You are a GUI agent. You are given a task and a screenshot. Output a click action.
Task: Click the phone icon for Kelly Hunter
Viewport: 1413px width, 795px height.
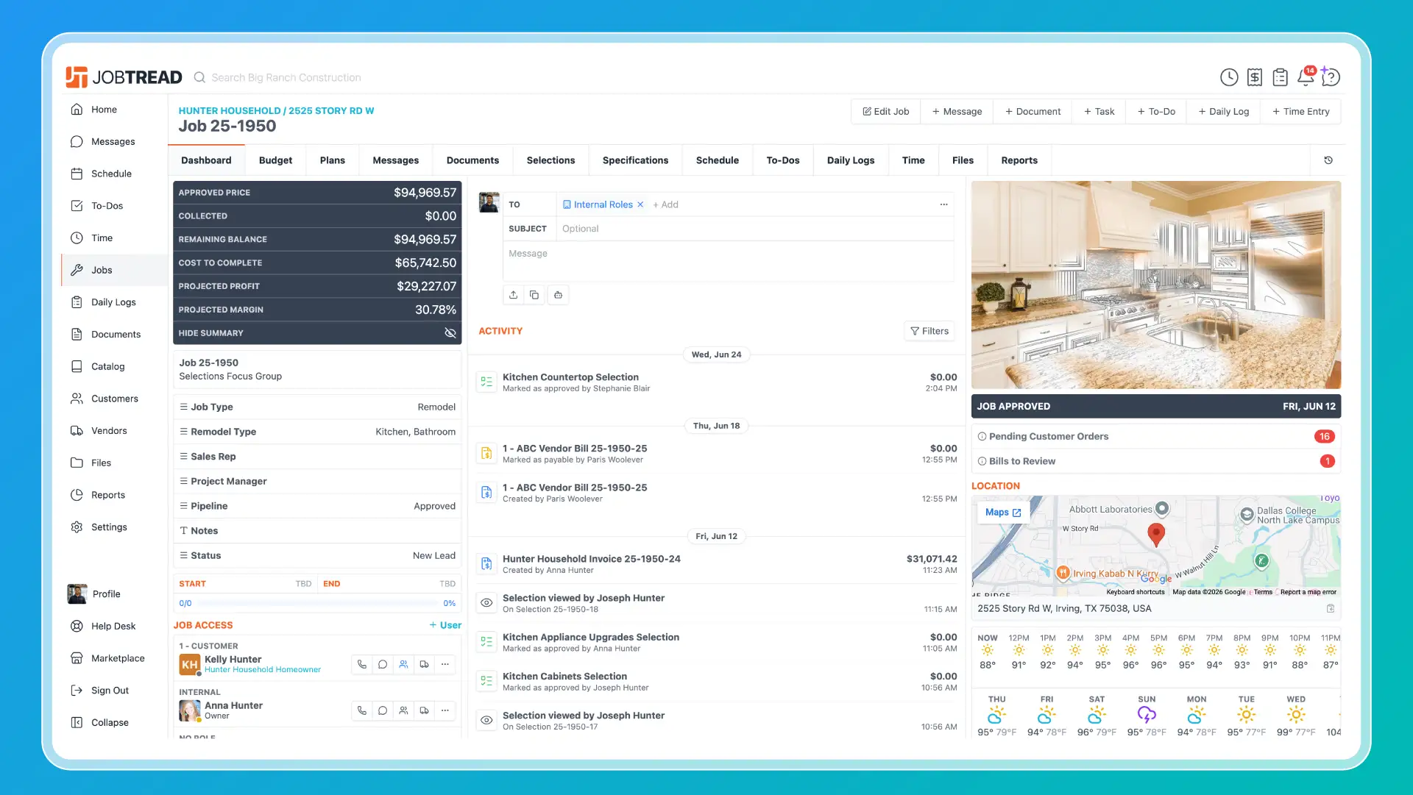point(361,664)
